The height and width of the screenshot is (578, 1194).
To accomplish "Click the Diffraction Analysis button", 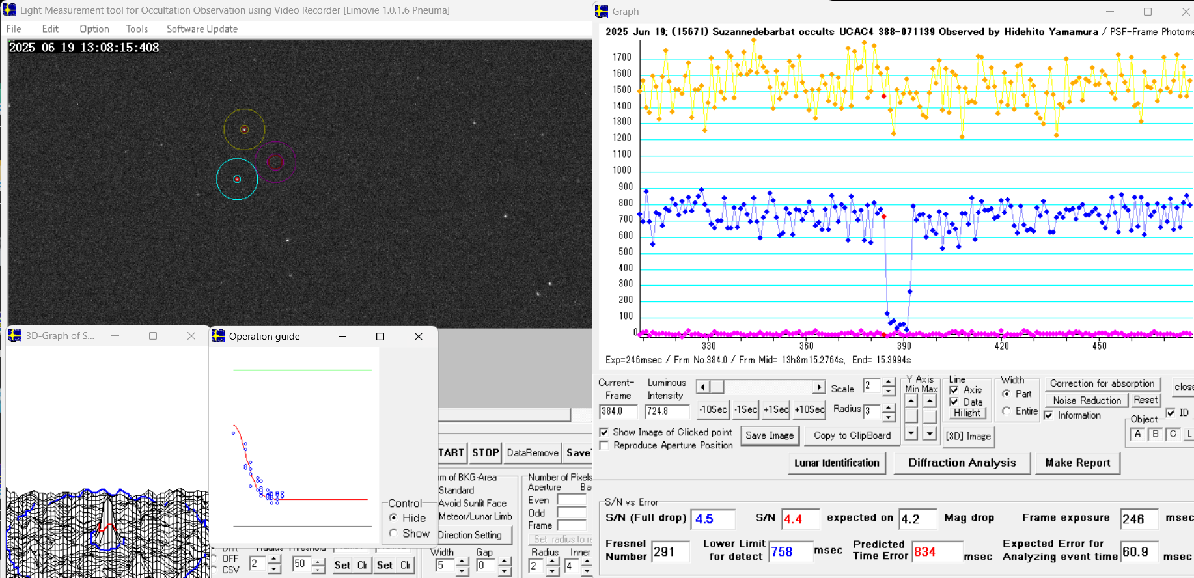I will [962, 463].
